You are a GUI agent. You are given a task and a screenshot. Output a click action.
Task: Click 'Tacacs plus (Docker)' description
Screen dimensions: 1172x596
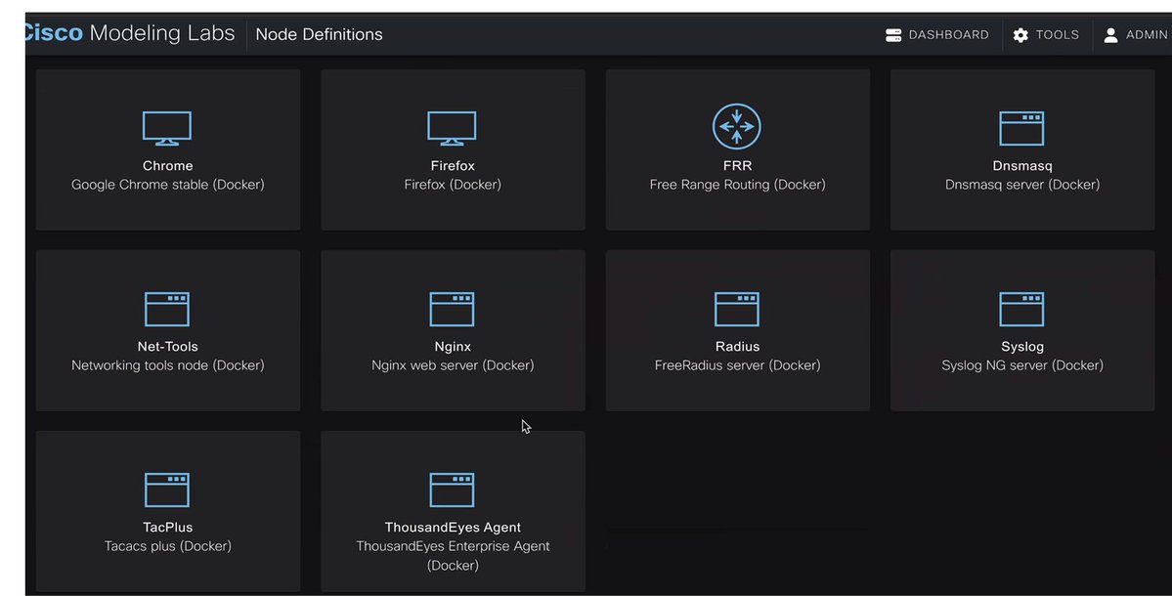click(167, 546)
